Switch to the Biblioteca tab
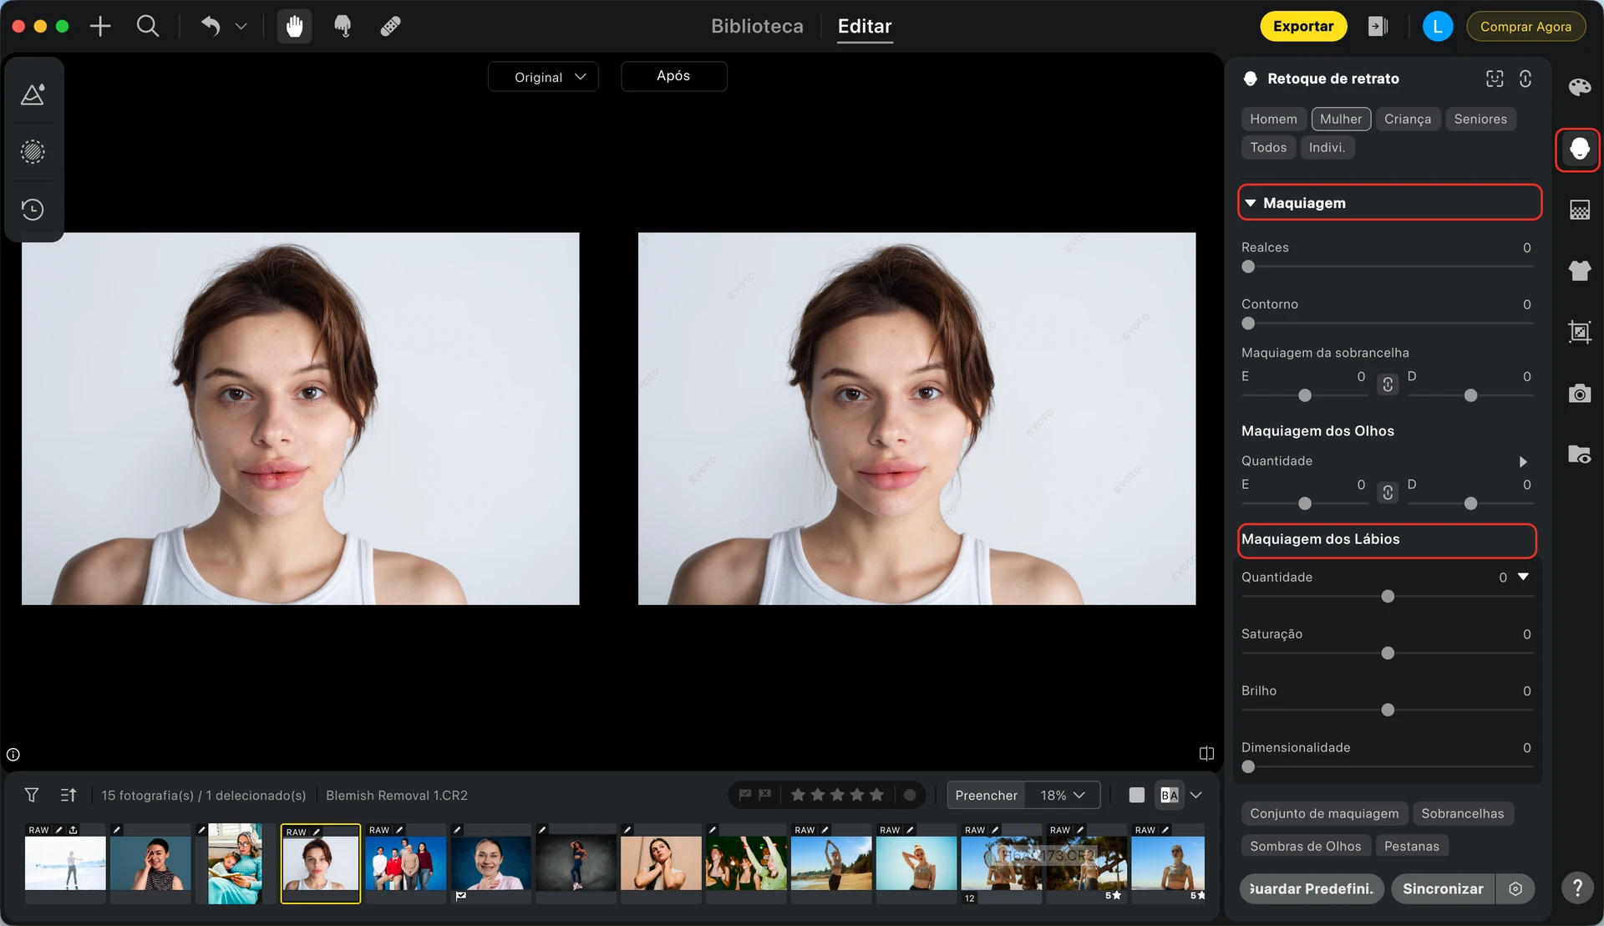The height and width of the screenshot is (926, 1604). (757, 26)
